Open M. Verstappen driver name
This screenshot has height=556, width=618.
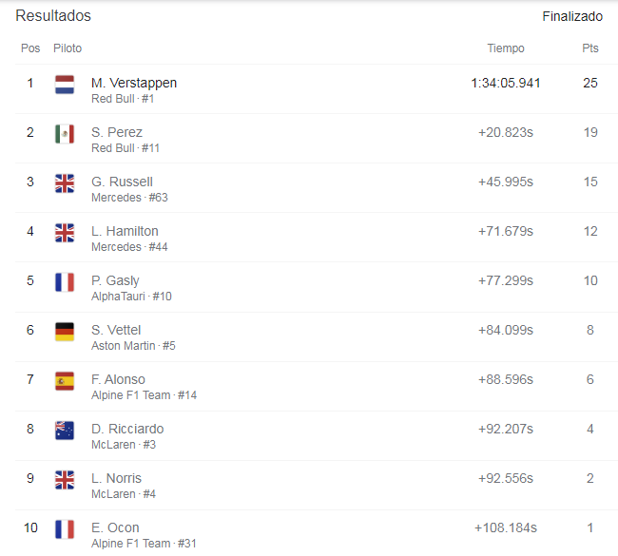point(134,83)
